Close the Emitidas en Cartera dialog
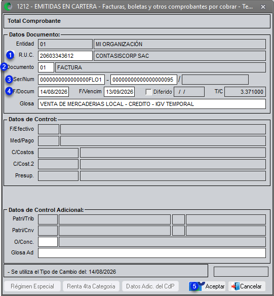The width and height of the screenshot is (274, 296). [x=263, y=7]
